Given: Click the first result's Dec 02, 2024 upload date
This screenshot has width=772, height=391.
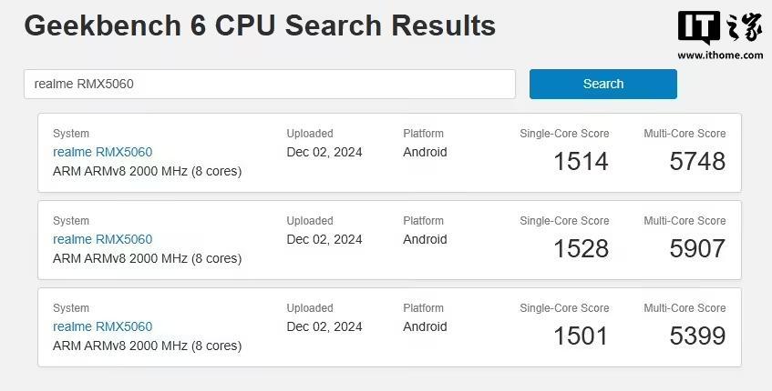Looking at the screenshot, I should [324, 152].
